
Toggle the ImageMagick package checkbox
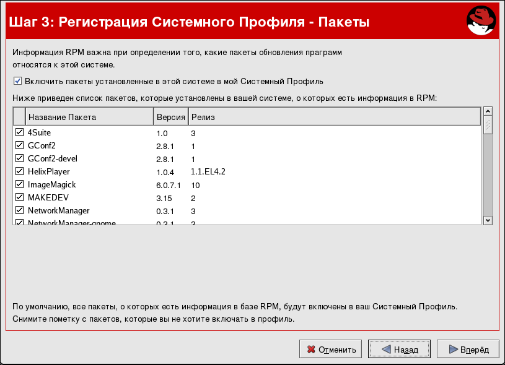click(19, 184)
